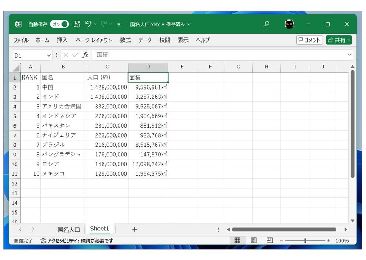
Task: Switch to the 国名人口 sheet tab
Action: pos(69,230)
